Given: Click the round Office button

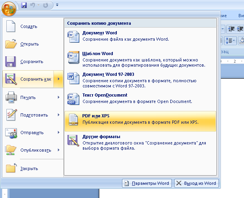Looking at the screenshot, I should coord(9,9).
